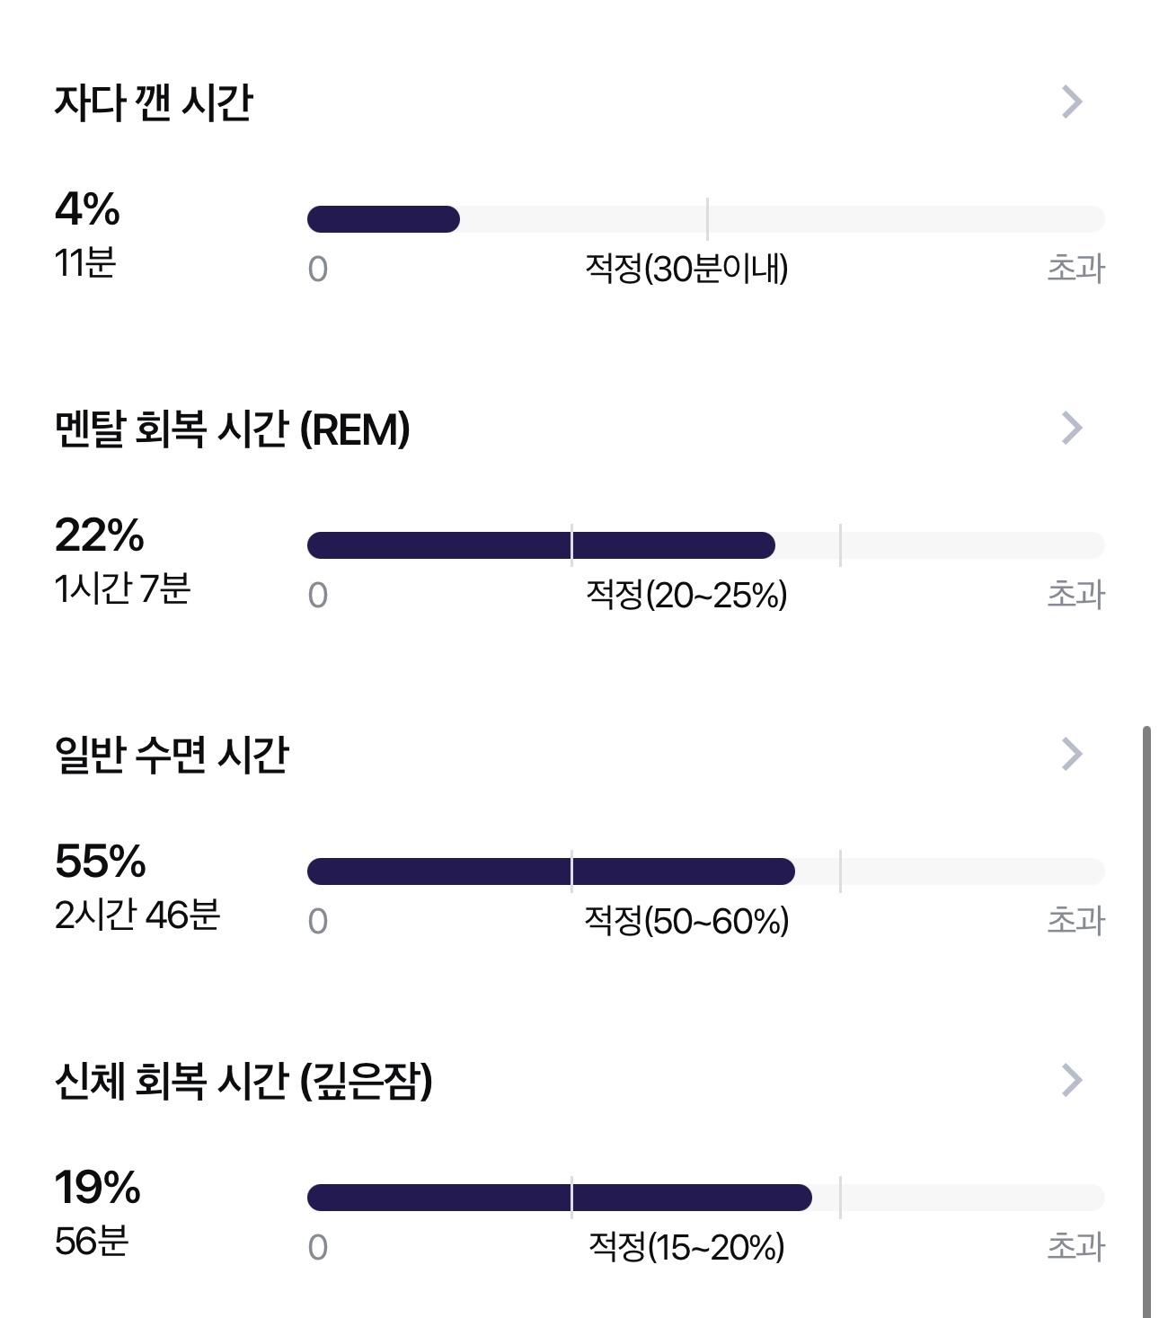Tap the 멘탈 회복 시간 (REM) heading
This screenshot has width=1159, height=1318.
coord(232,429)
